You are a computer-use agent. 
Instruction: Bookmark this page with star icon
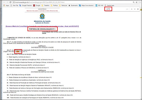click(x=136, y=2)
